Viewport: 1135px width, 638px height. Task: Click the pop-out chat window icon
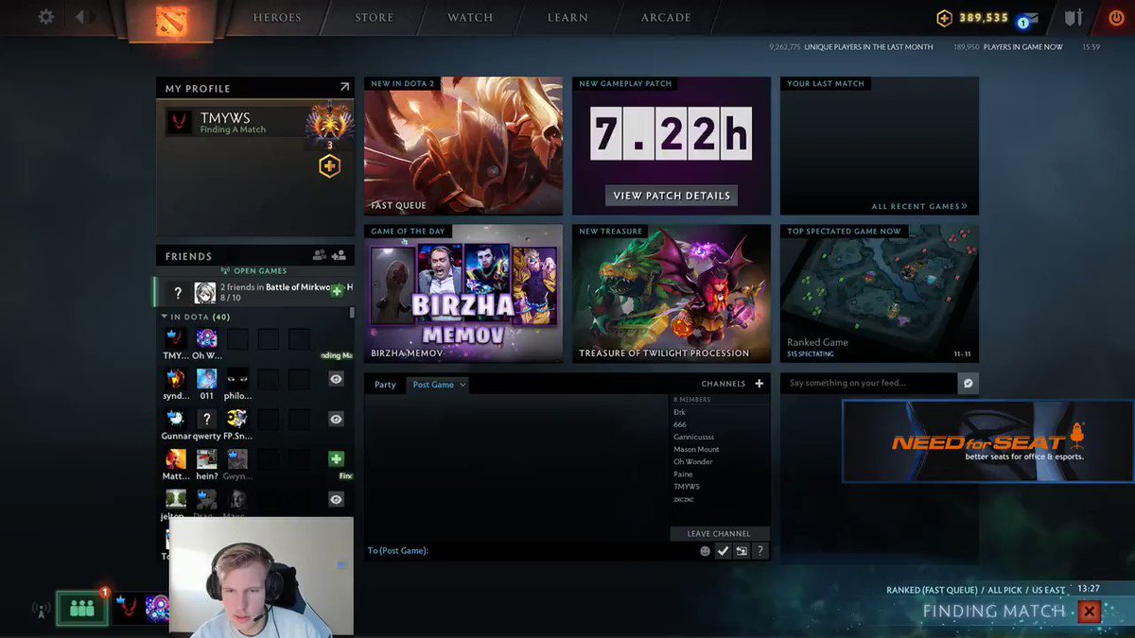coord(742,551)
